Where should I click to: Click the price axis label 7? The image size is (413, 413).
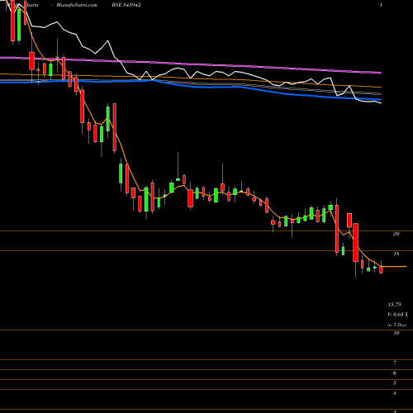pyautogui.click(x=395, y=363)
